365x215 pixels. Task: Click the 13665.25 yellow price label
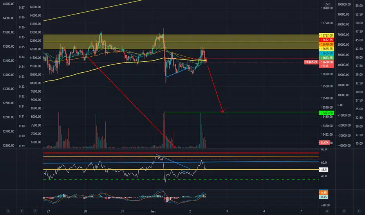pos(326,49)
